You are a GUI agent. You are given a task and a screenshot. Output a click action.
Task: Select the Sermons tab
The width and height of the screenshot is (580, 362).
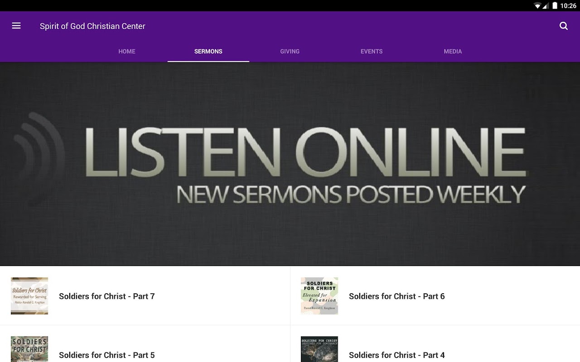(x=208, y=52)
